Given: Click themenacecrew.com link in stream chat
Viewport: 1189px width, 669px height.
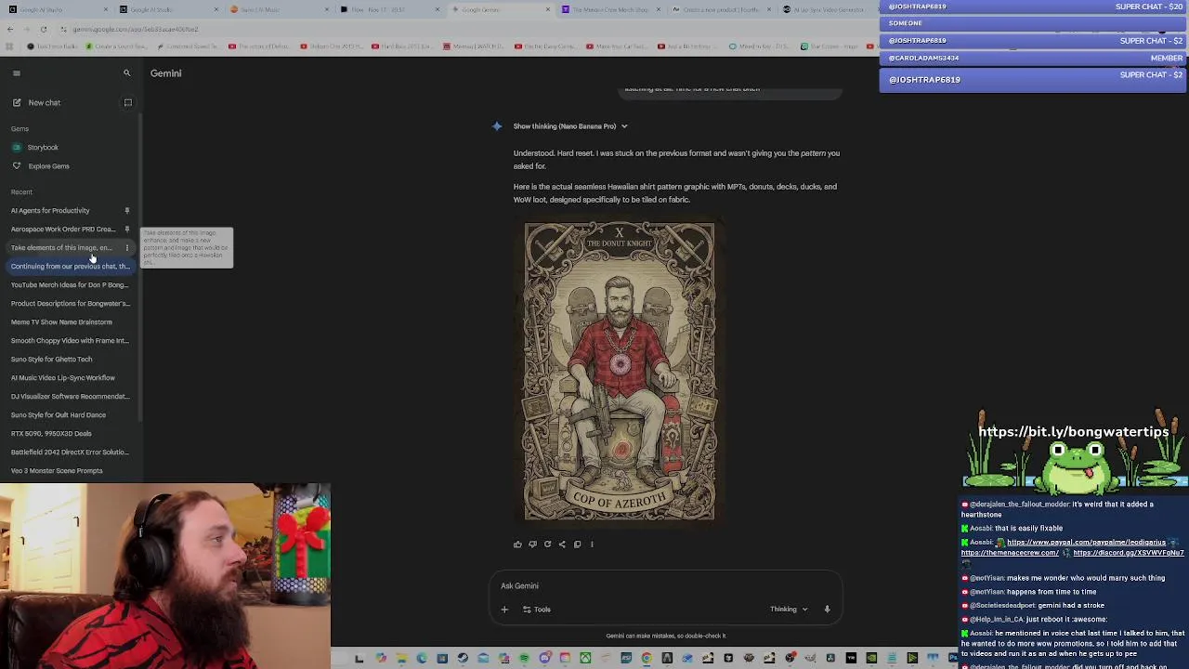Looking at the screenshot, I should (1010, 553).
